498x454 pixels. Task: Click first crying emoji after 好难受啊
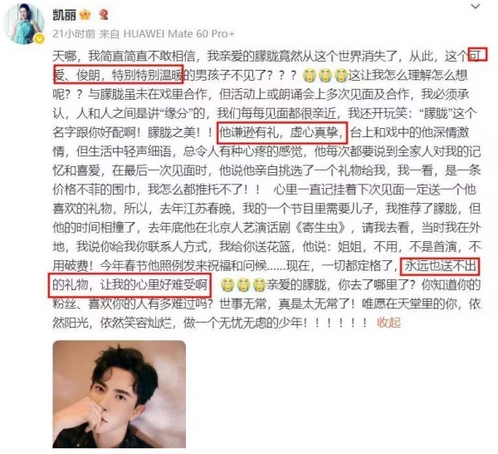227,284
